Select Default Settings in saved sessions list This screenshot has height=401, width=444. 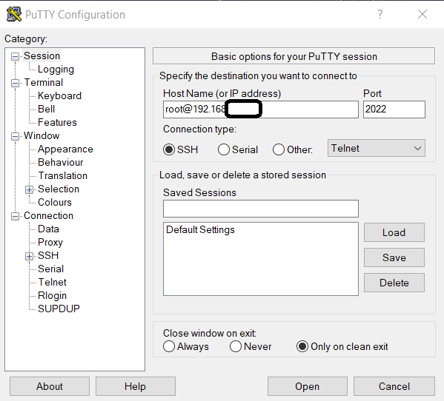tap(200, 230)
